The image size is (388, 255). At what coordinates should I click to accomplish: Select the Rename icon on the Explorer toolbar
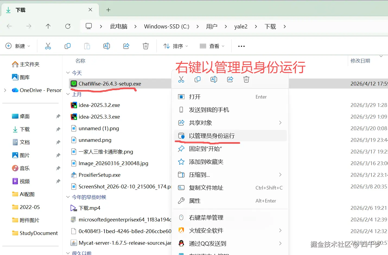tap(107, 46)
